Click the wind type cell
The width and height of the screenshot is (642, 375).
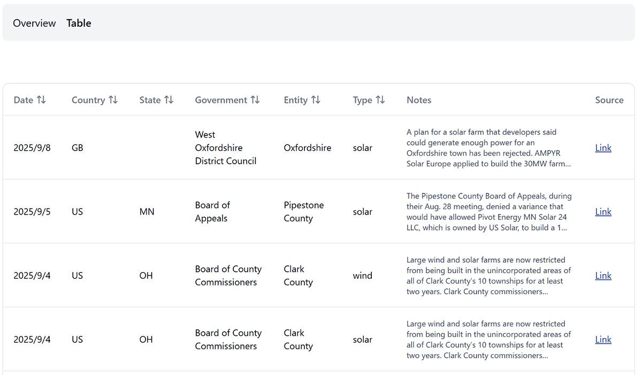pos(362,275)
